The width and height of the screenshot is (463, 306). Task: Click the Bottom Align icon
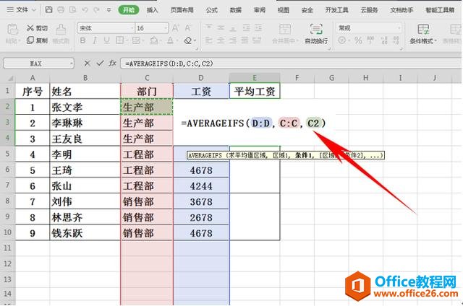[233, 28]
